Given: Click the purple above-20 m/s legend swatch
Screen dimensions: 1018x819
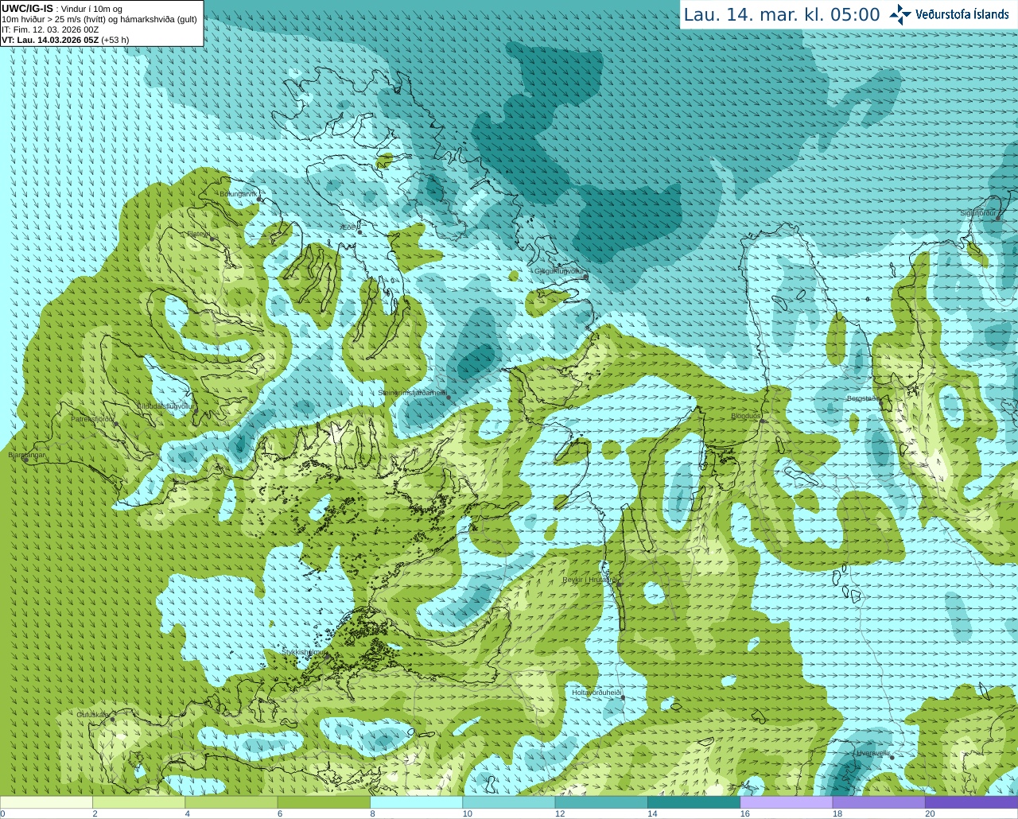Looking at the screenshot, I should pyautogui.click(x=971, y=802).
